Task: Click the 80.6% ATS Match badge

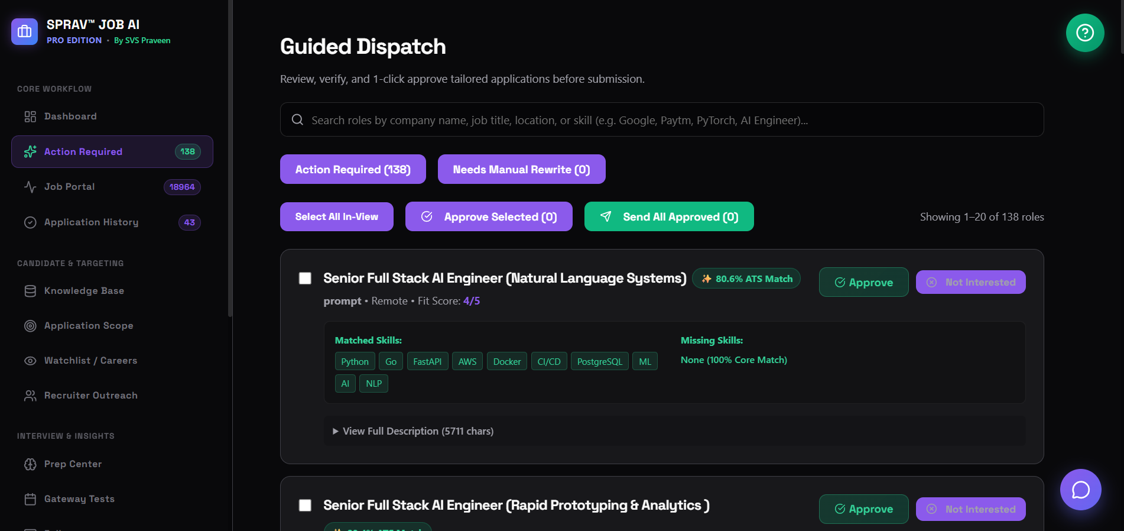Action: click(746, 279)
